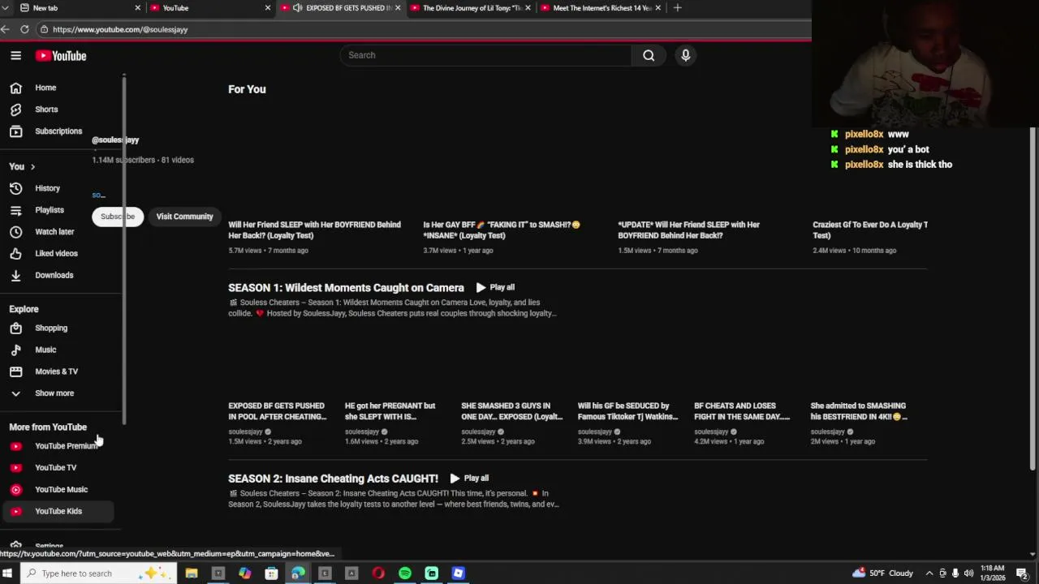Image resolution: width=1039 pixels, height=584 pixels.
Task: Open the Windows notification center
Action: click(1023, 573)
